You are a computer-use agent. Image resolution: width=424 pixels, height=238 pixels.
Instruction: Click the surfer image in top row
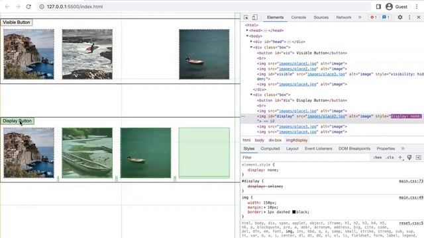click(x=87, y=54)
